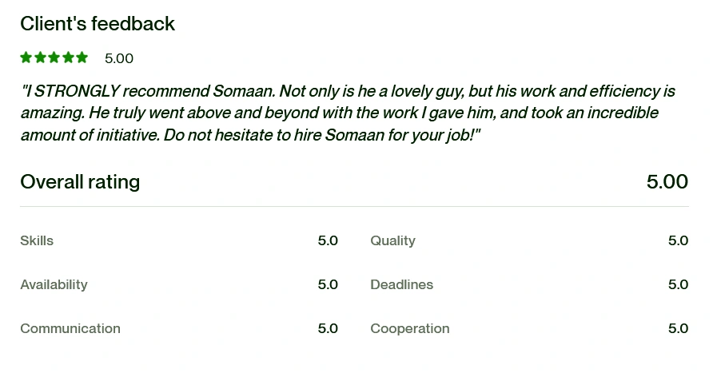The width and height of the screenshot is (713, 377).
Task: Click the "Client's feedback" heading
Action: click(98, 24)
